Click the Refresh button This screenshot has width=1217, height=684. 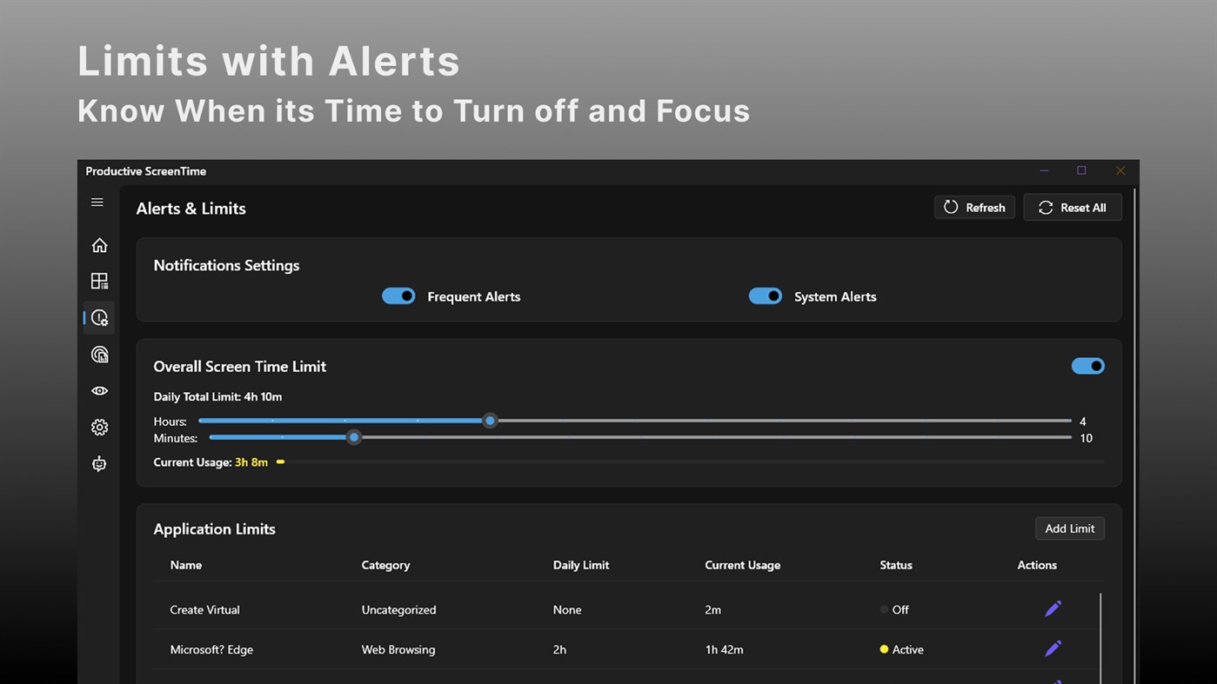coord(974,207)
